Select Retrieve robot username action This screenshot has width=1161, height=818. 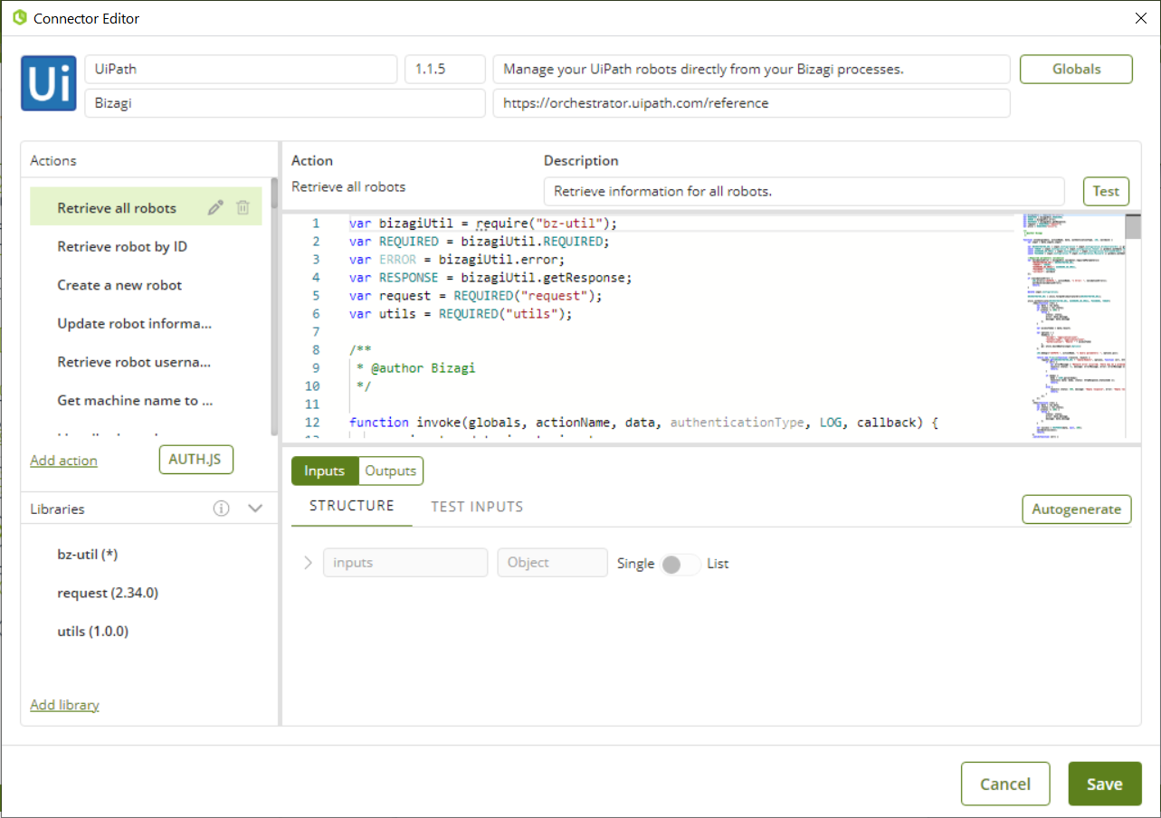134,362
